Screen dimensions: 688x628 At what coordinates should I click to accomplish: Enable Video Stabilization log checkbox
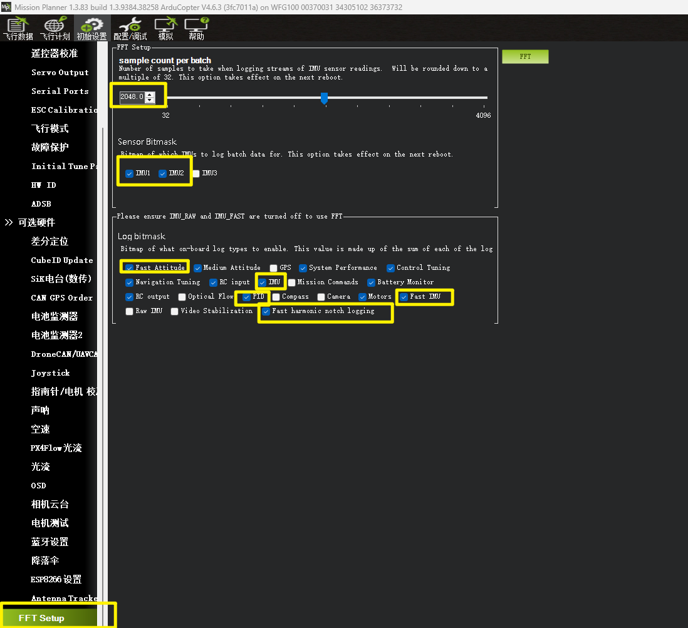175,311
